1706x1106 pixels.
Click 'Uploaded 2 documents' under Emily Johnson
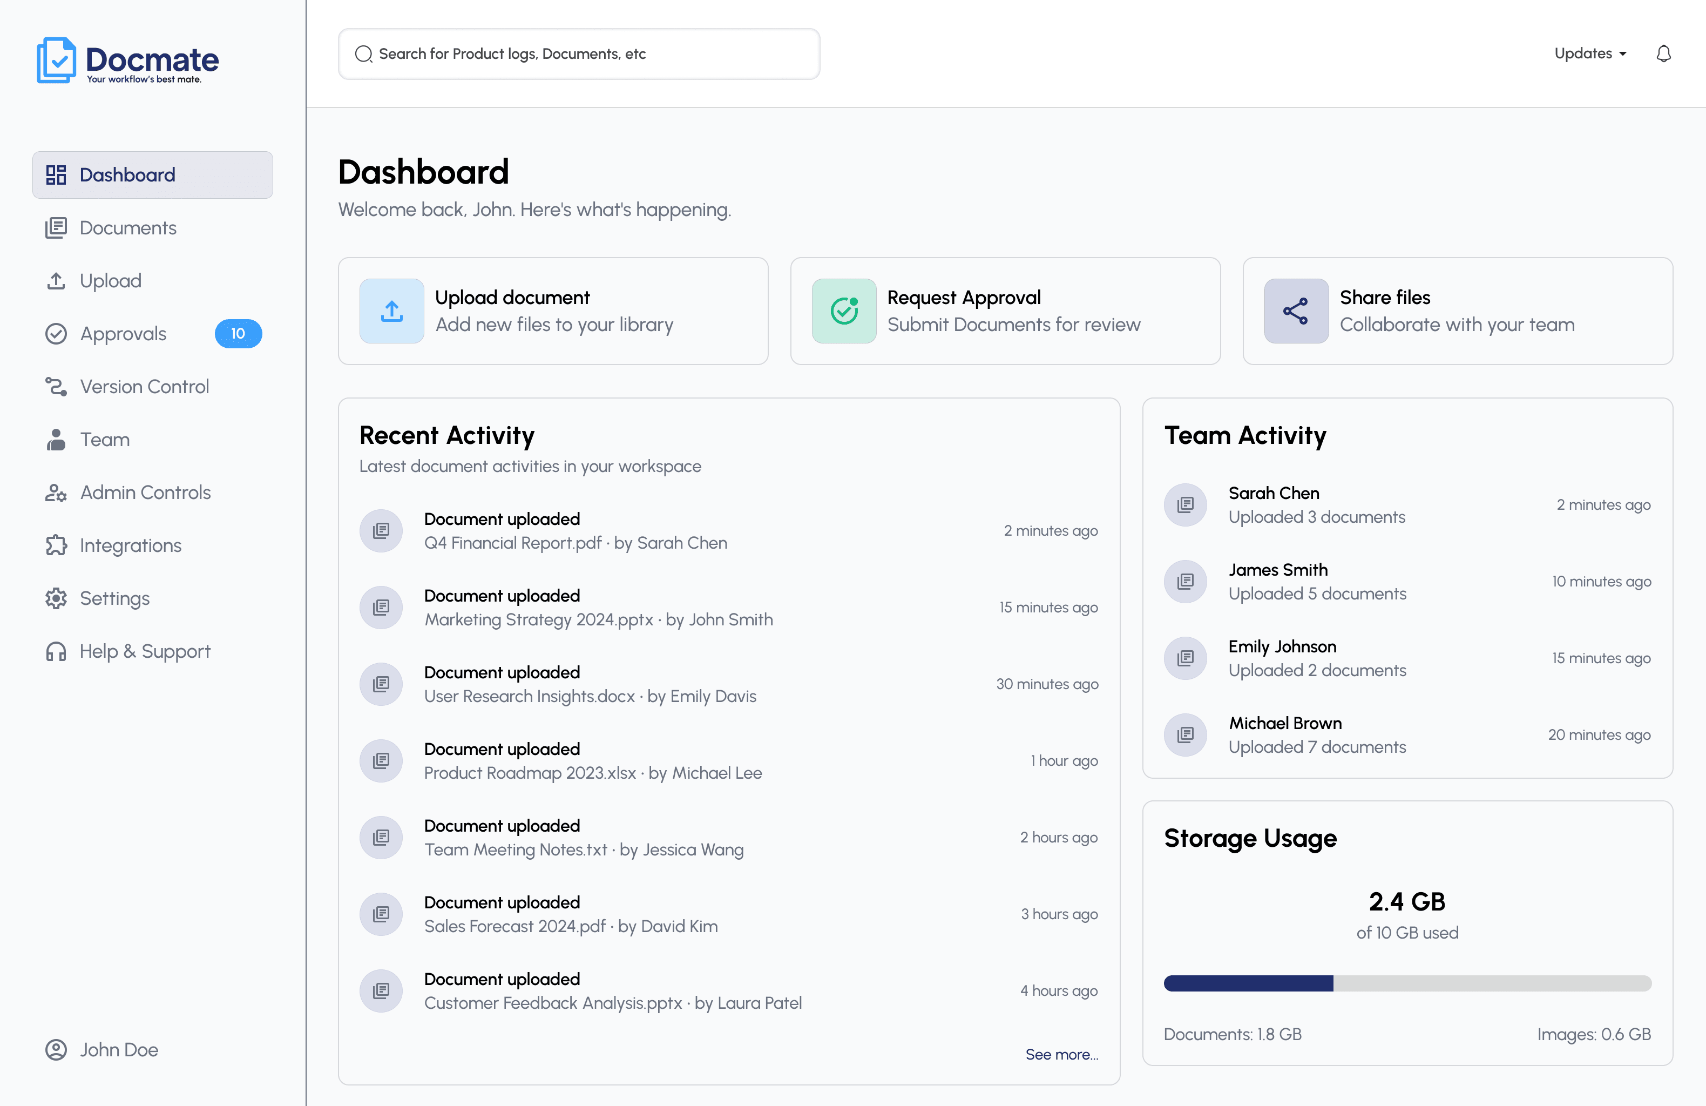[1317, 671]
